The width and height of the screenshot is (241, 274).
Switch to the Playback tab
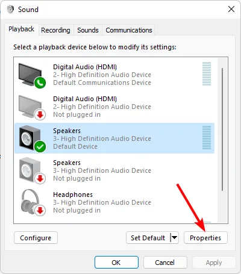[x=21, y=29]
